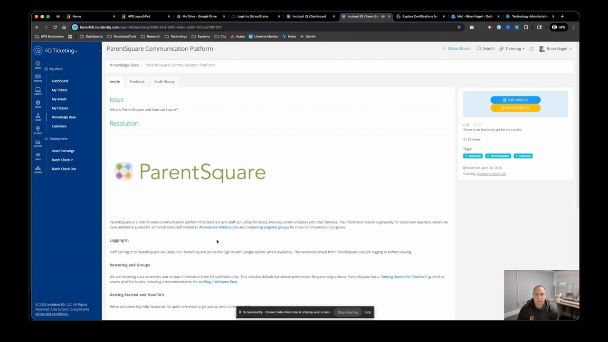Viewport: 608px width, 342px height.
Task: Open the Gemini bookmark
Action: pyautogui.click(x=308, y=37)
